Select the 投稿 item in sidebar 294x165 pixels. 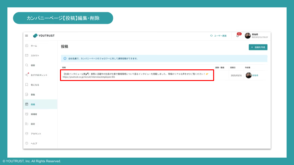[x=33, y=104]
